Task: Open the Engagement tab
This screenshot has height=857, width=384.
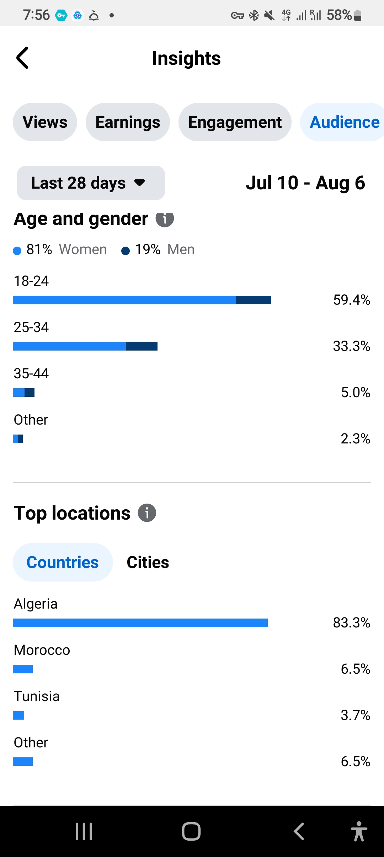Action: point(235,122)
